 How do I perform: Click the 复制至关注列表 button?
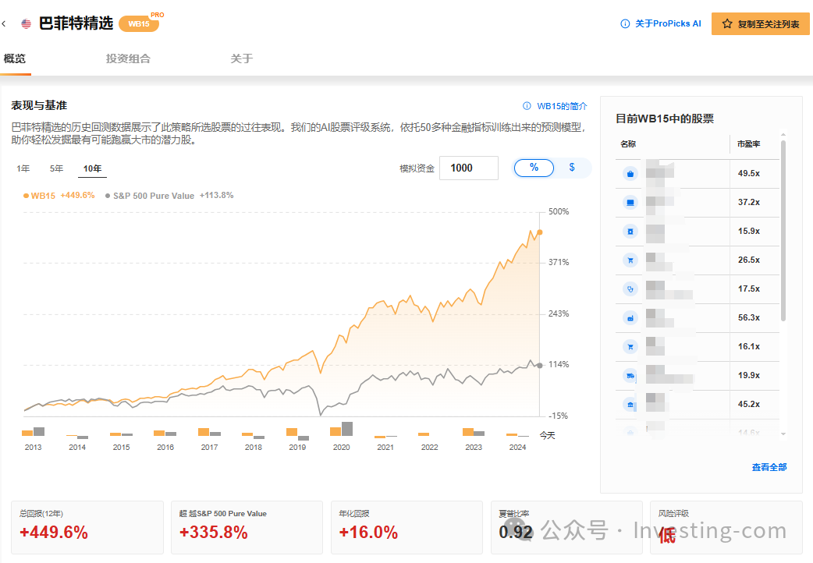tap(760, 24)
